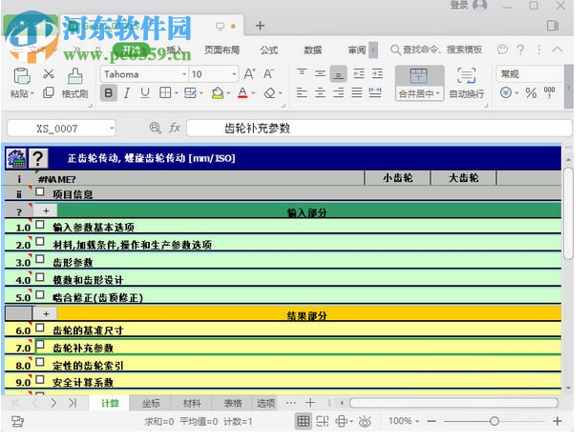The width and height of the screenshot is (588, 441).
Task: Open the 公式 ribbon tab
Action: point(269,50)
